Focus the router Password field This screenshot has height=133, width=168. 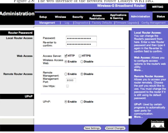(x=81, y=38)
